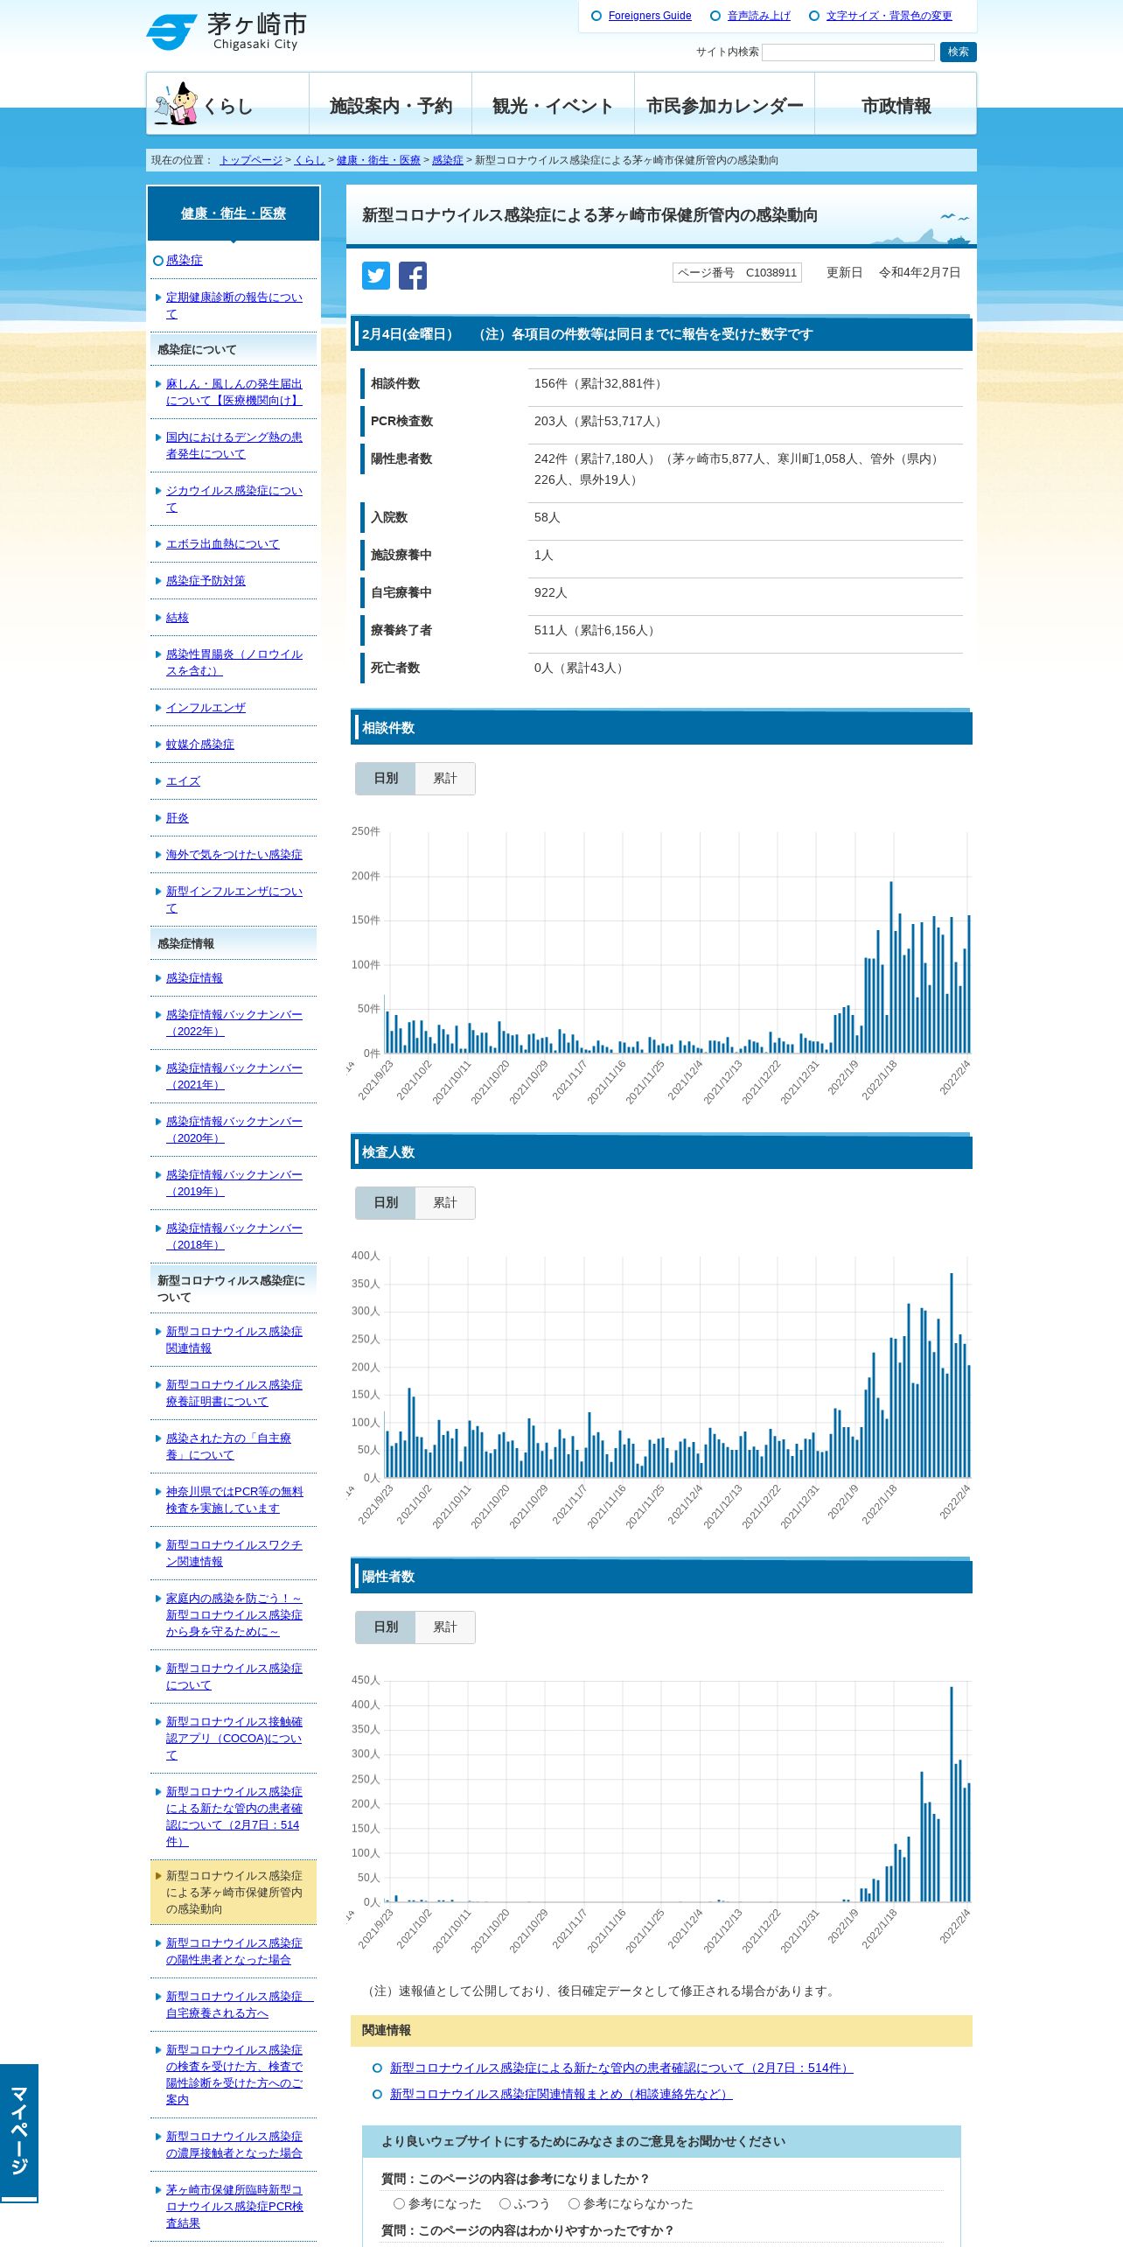The height and width of the screenshot is (2247, 1123).
Task: Open 麻しん・風しんの発生届出 sidebar link
Action: (x=234, y=392)
